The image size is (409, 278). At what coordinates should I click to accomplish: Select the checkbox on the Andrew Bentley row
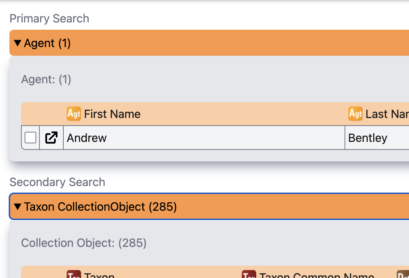(30, 138)
